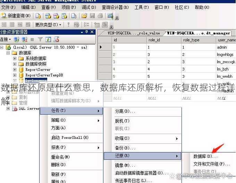This screenshot has height=183, width=236.
Task: Click the Stop square icon in Object Explorer
Action: (32, 40)
